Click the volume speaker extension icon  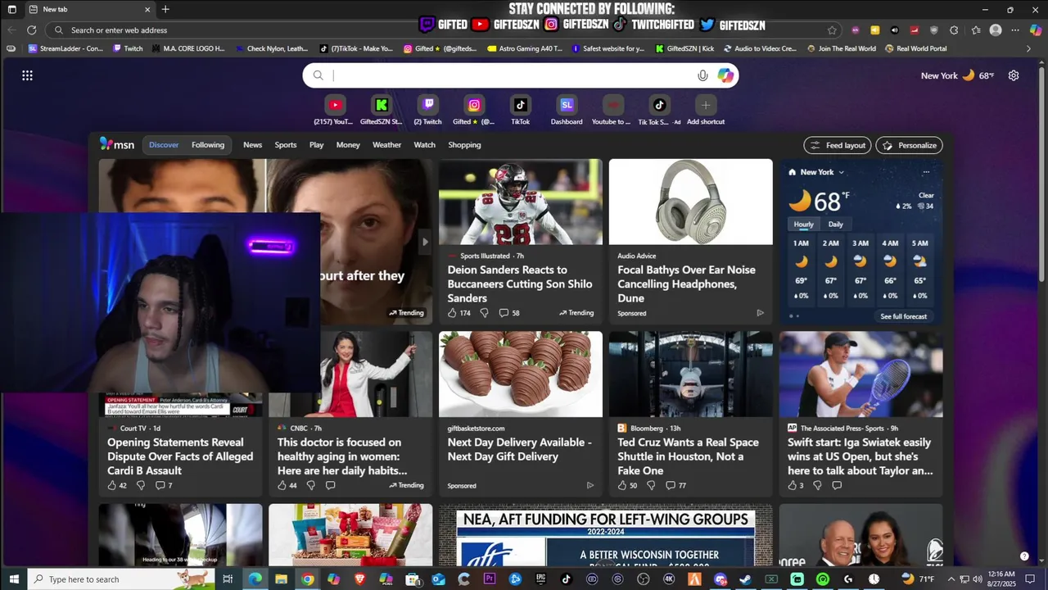click(x=894, y=30)
